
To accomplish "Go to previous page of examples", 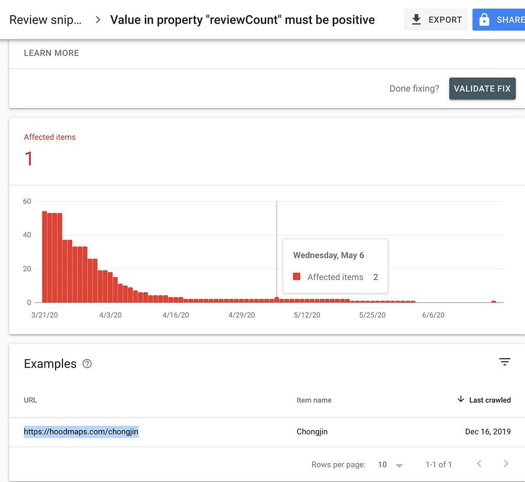I will tap(479, 464).
